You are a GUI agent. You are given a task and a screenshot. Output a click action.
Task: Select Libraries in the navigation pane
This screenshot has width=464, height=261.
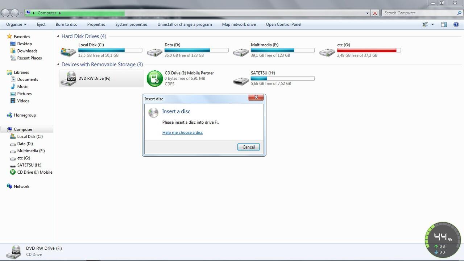(x=21, y=72)
